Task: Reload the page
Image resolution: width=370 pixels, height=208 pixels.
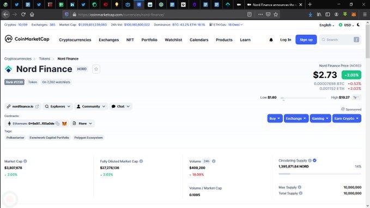Action: tap(23, 14)
